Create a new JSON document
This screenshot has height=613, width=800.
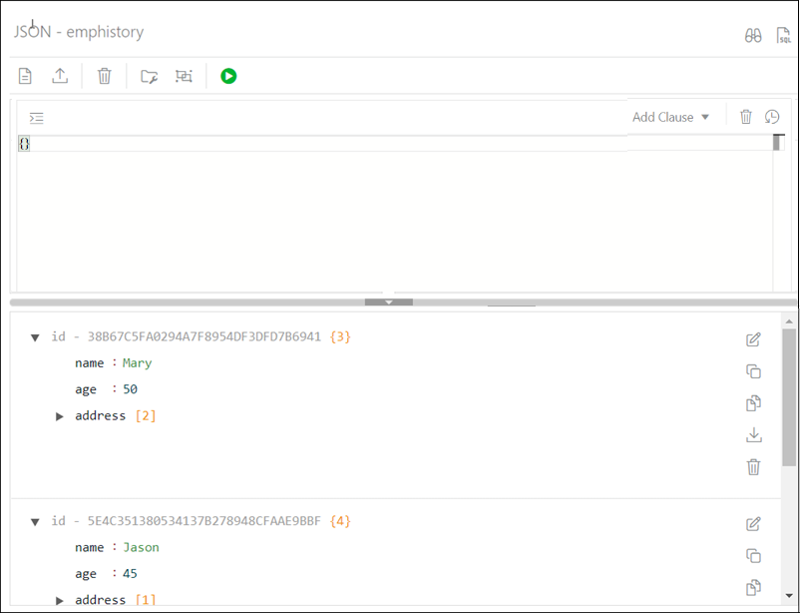[25, 76]
